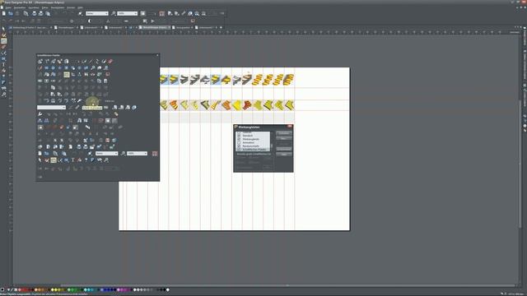Open the zoom percentage dropdown in top toolbar
The height and width of the screenshot is (296, 527).
pos(128,13)
